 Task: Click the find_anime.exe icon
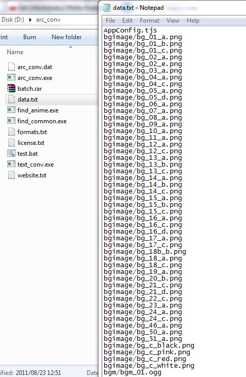(11, 110)
